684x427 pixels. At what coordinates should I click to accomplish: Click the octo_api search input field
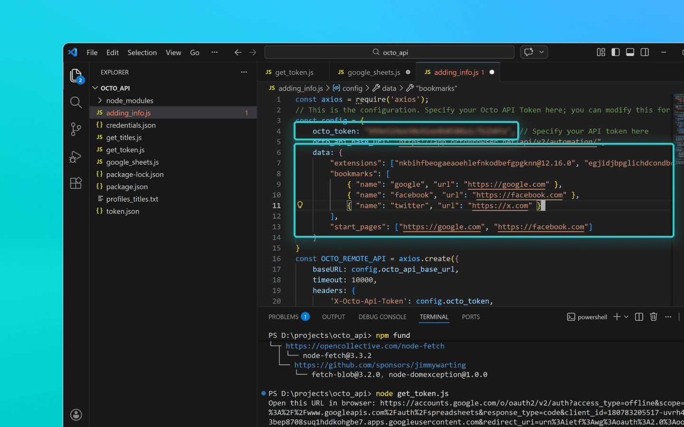click(x=389, y=52)
